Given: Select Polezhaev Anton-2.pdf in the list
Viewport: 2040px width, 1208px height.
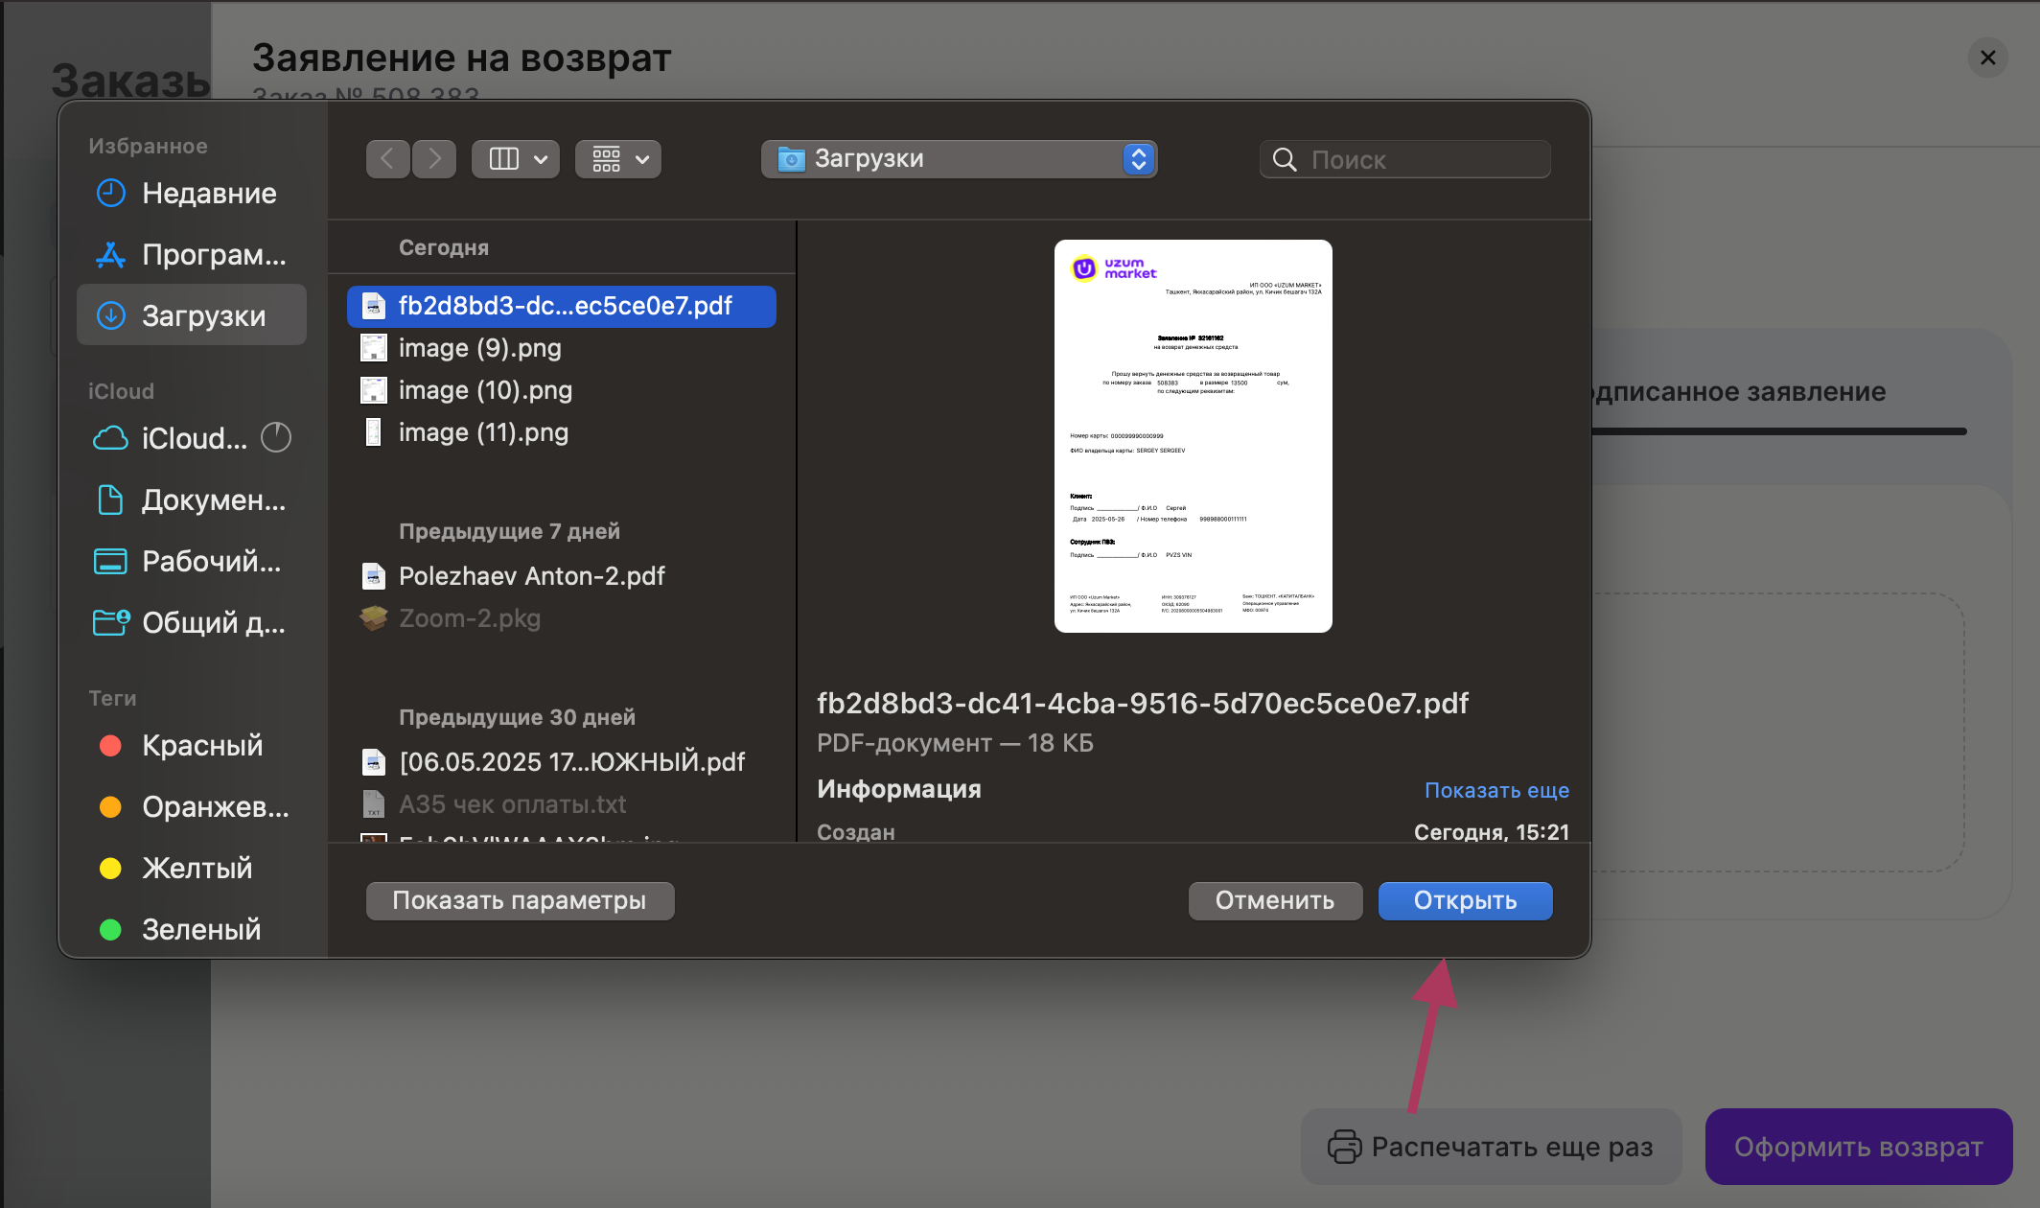Looking at the screenshot, I should tap(531, 576).
